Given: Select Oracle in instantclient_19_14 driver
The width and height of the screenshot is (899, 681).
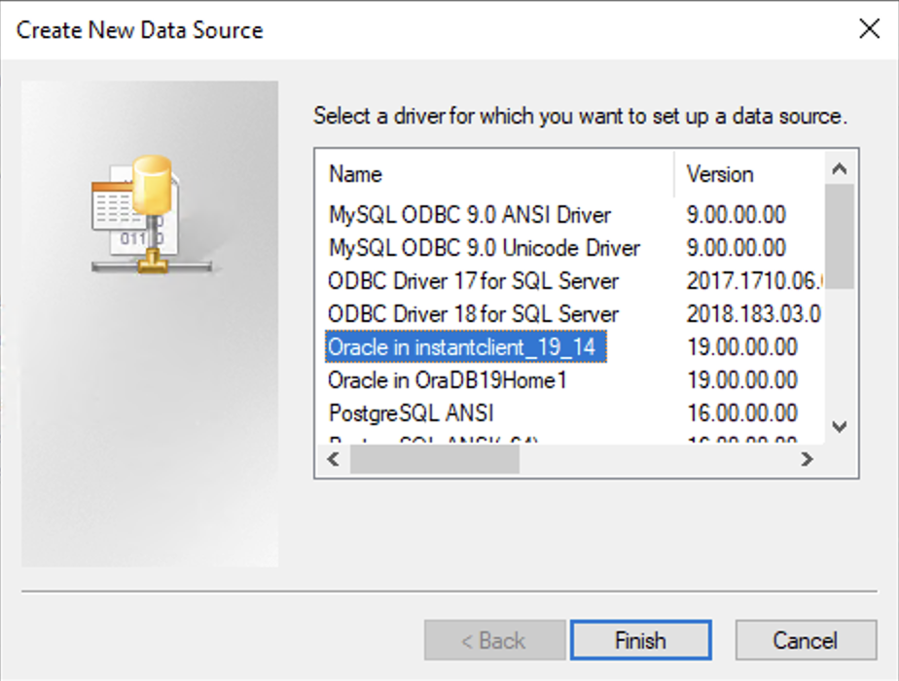Looking at the screenshot, I should tap(465, 346).
